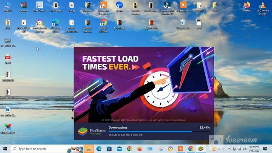This screenshot has height=153, width=272.
Task: Open the Photos folder on desktop
Action: [87, 7]
